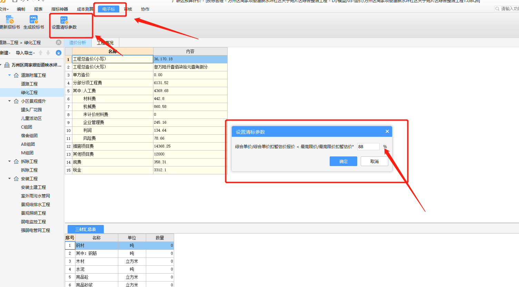Collapse the 拆除工程 group tree arrow

pyautogui.click(x=10, y=161)
